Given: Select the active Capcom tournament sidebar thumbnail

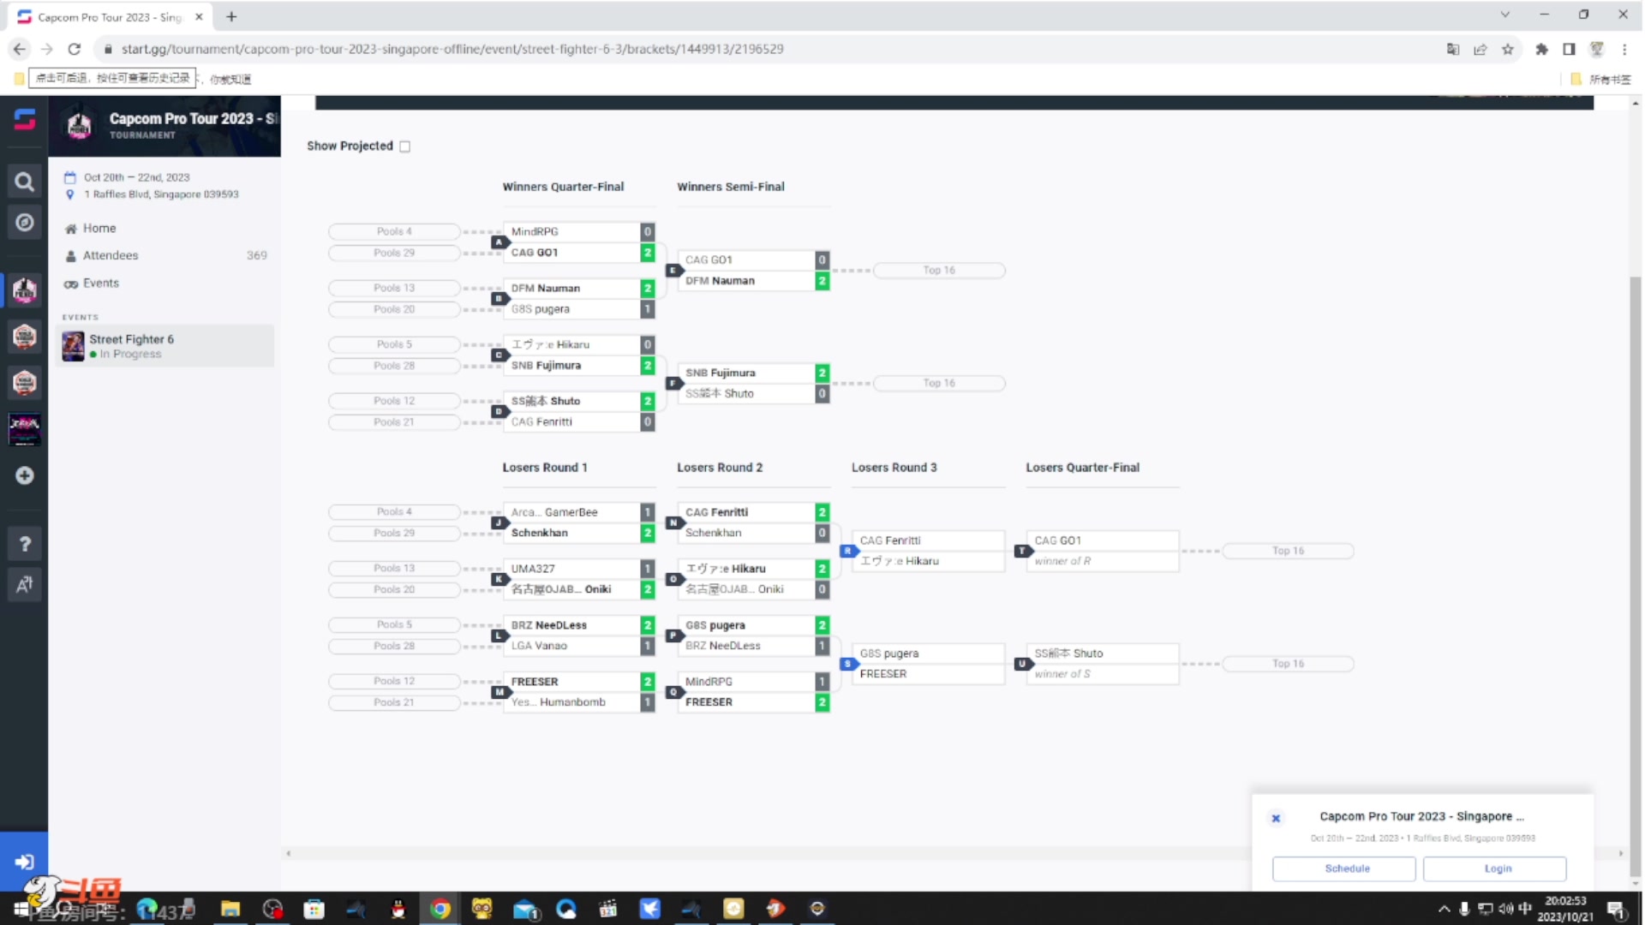Looking at the screenshot, I should click(24, 290).
